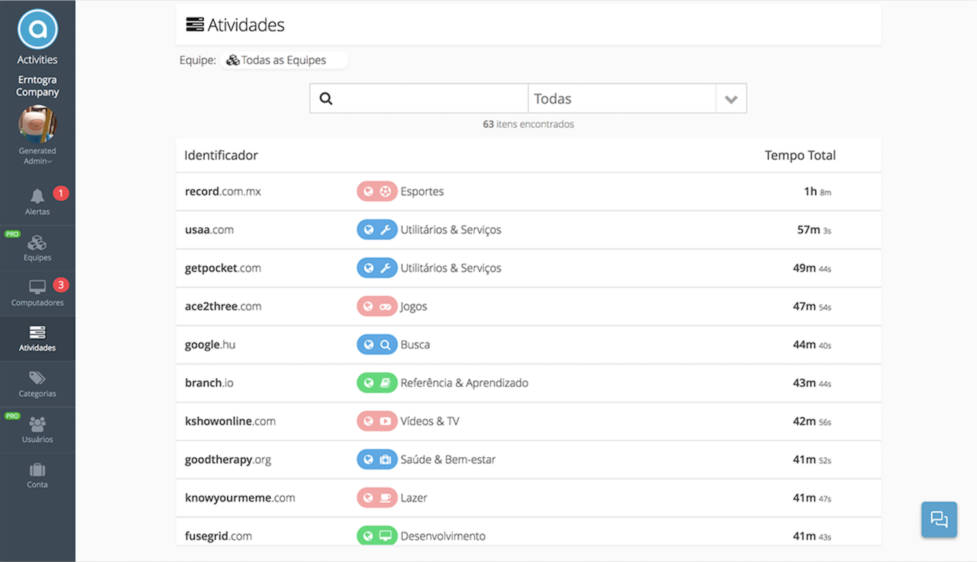The height and width of the screenshot is (562, 977).
Task: Click the Activities logo at sidebar top
Action: point(37,29)
